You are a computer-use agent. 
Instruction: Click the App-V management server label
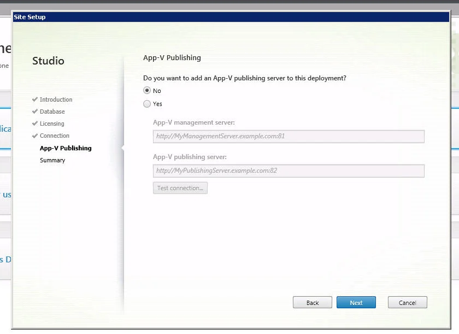(194, 122)
